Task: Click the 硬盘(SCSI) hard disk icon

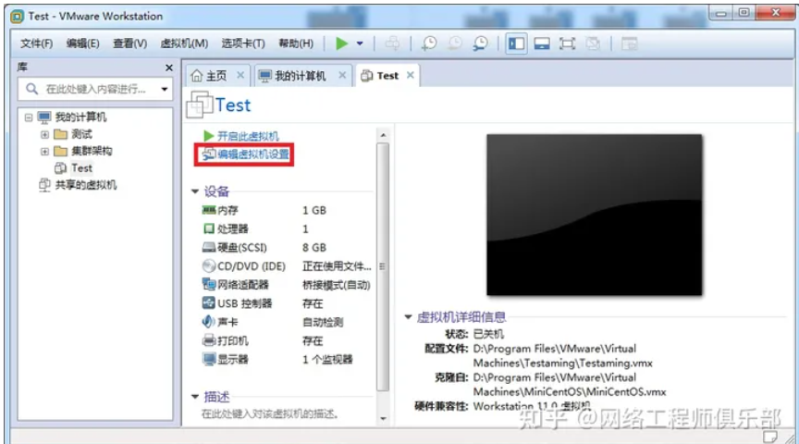Action: click(209, 247)
